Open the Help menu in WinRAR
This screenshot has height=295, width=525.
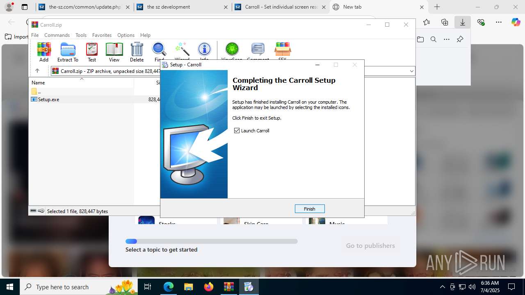pyautogui.click(x=145, y=35)
